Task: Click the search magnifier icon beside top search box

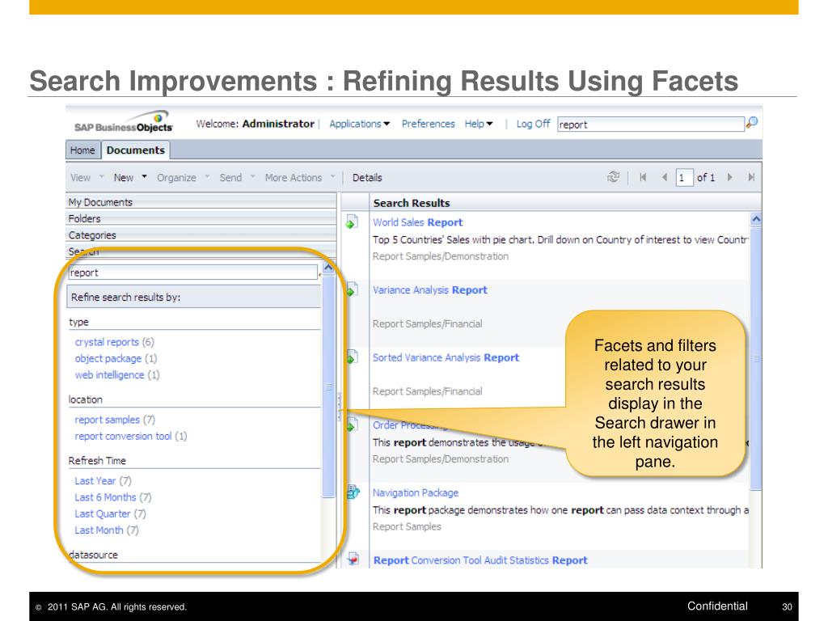Action: click(x=751, y=123)
